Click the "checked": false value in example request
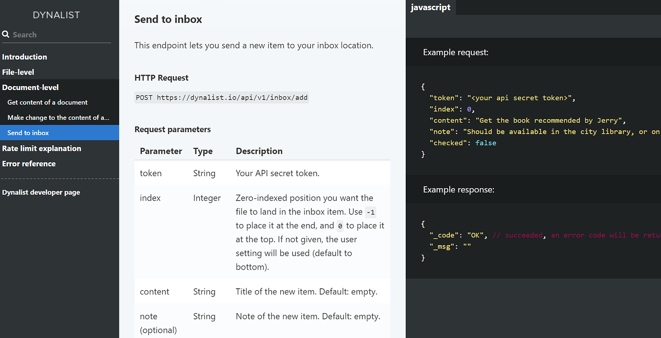Image resolution: width=661 pixels, height=338 pixels. (x=462, y=142)
